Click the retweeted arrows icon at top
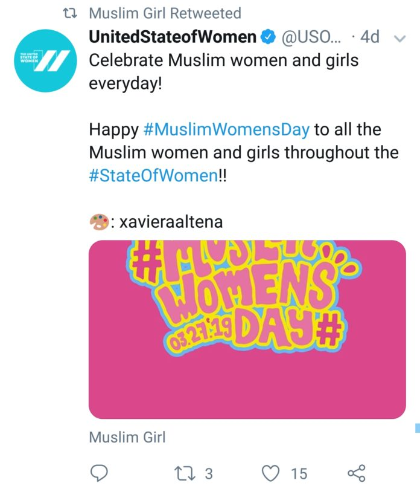This screenshot has width=420, height=486. coord(69,13)
